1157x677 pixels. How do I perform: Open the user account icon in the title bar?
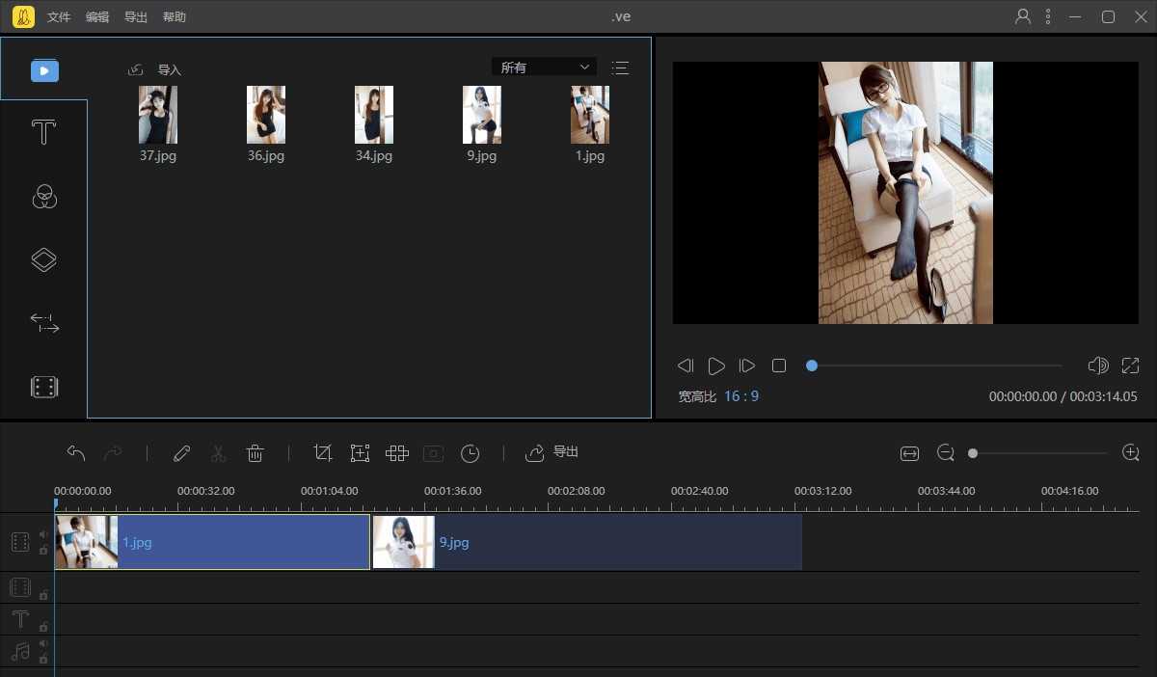(1023, 16)
